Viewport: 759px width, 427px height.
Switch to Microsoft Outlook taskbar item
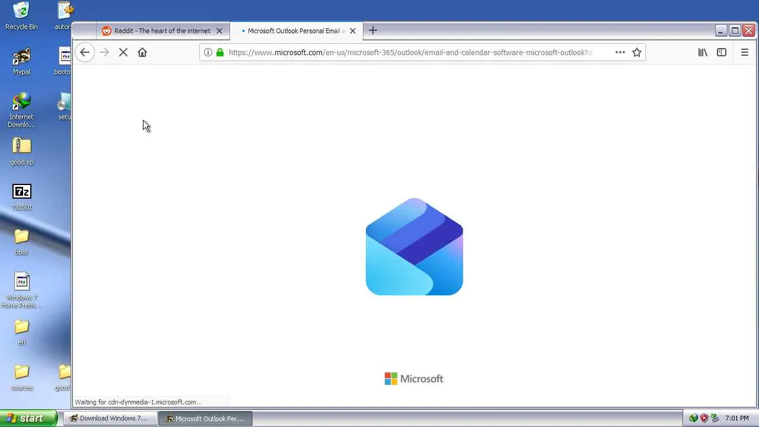(x=205, y=418)
